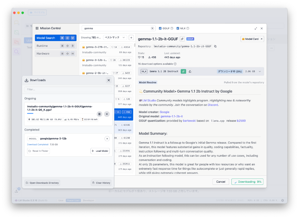Viewport: 299px width, 219px height.
Task: Click the GGUF badge next to model title
Action: [x=190, y=39]
